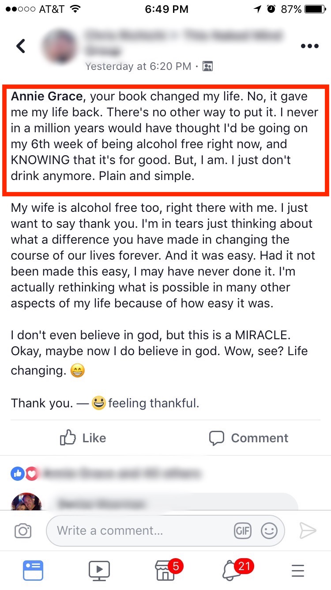Viewport: 331px width, 590px height.
Task: Like the post with thumbs-up button
Action: [x=83, y=438]
